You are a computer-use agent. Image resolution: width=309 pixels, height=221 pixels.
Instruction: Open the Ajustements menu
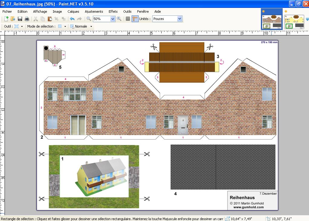(94, 12)
